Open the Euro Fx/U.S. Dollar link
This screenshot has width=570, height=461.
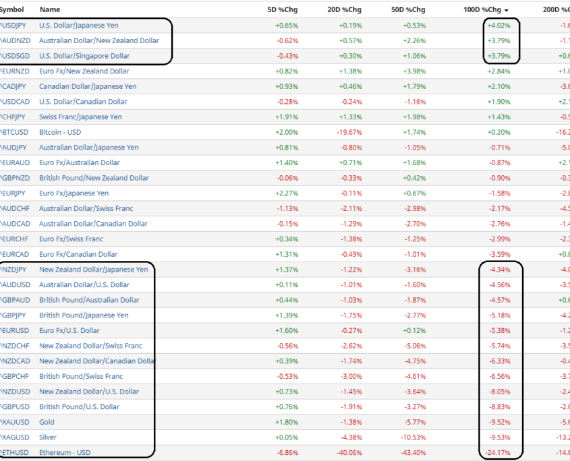(x=69, y=330)
